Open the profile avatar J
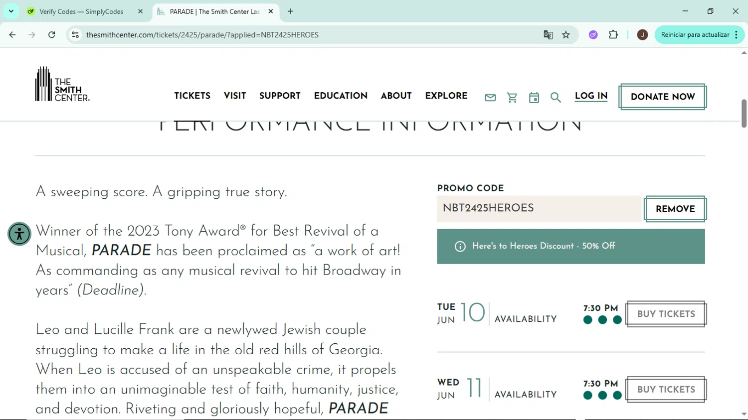The height and width of the screenshot is (420, 748). click(642, 35)
